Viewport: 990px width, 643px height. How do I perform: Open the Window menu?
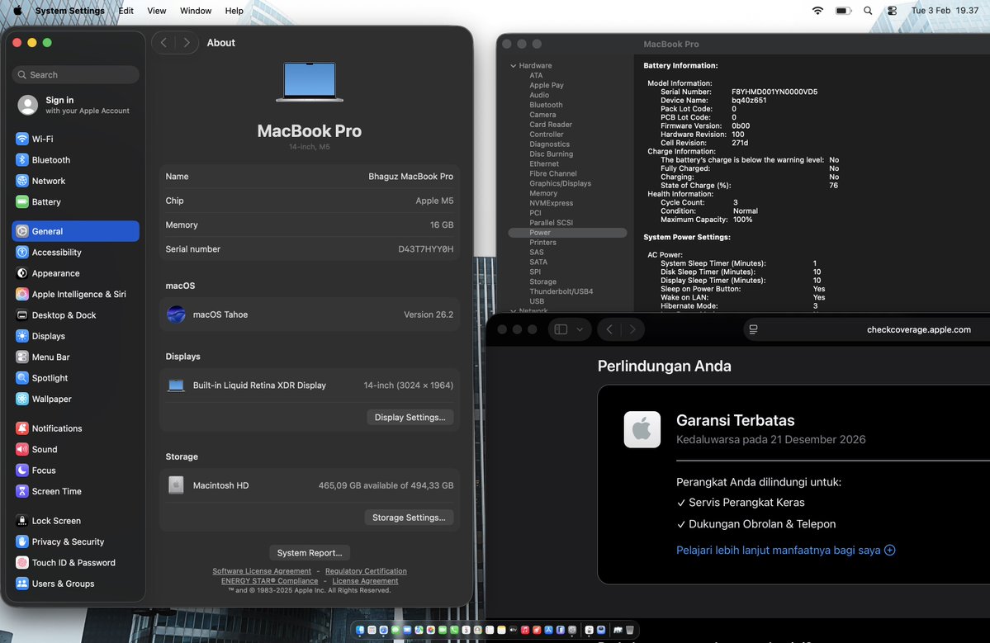tap(196, 11)
